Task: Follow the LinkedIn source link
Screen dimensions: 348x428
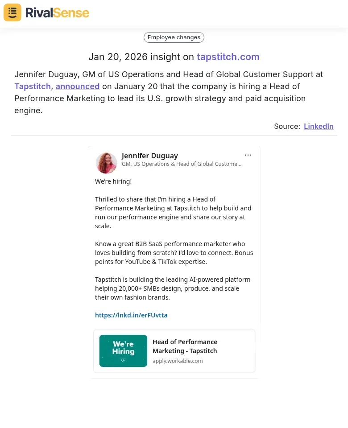Action: coord(319,126)
